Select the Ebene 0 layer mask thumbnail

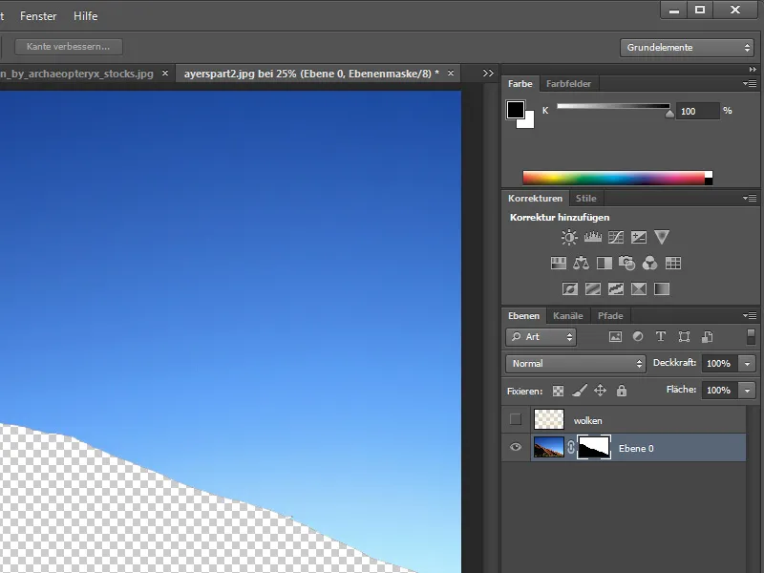coord(593,447)
